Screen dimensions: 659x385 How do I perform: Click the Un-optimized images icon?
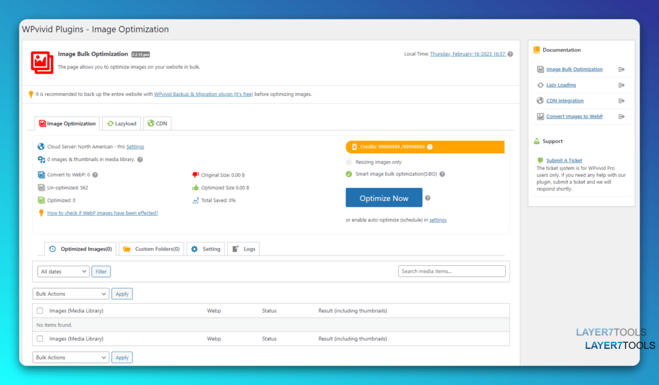point(41,187)
